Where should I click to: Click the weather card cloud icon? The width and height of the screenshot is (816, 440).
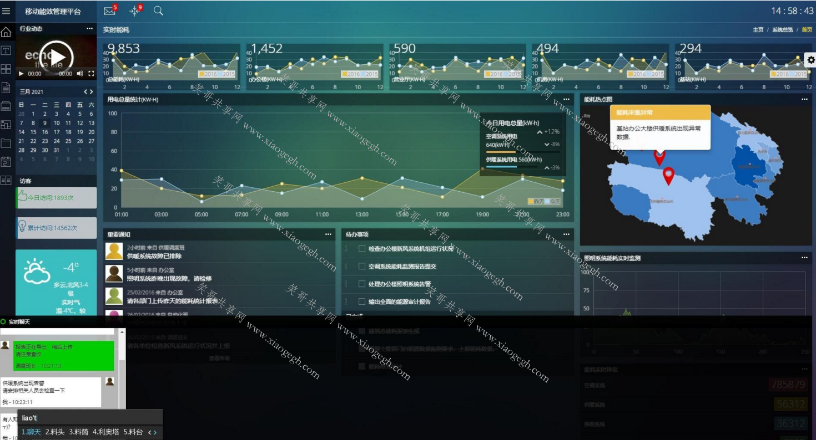click(x=37, y=272)
